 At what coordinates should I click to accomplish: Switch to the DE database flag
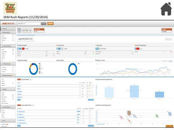click(27, 30)
